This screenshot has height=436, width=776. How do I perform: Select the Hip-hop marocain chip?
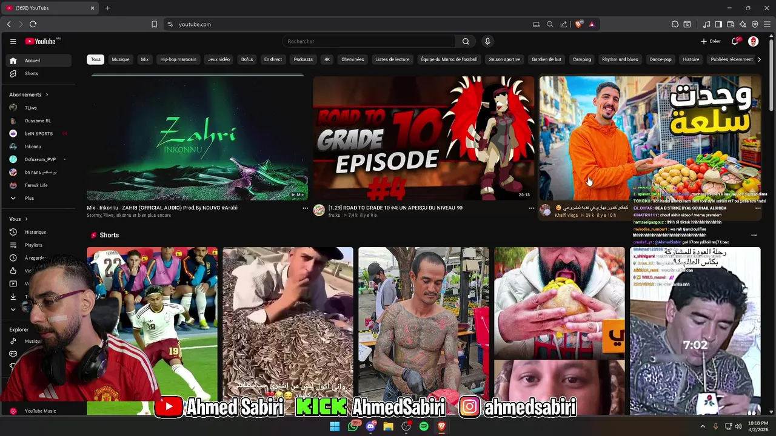click(178, 59)
